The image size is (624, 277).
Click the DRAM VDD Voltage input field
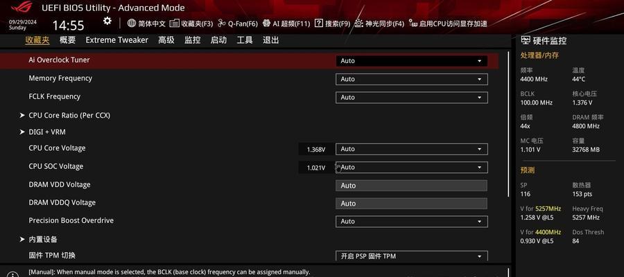point(411,186)
